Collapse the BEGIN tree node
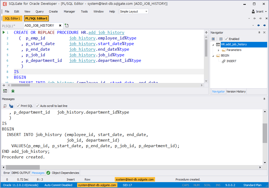The height and width of the screenshot is (188, 269). 213,56
